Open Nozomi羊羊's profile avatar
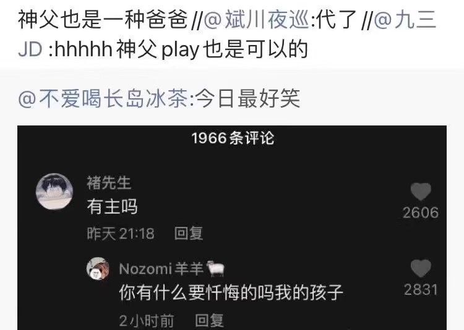 pyautogui.click(x=98, y=269)
